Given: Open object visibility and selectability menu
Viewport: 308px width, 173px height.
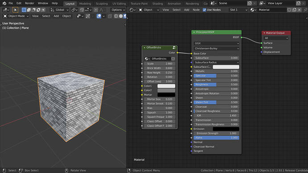Looking at the screenshot, I should 80,16.
